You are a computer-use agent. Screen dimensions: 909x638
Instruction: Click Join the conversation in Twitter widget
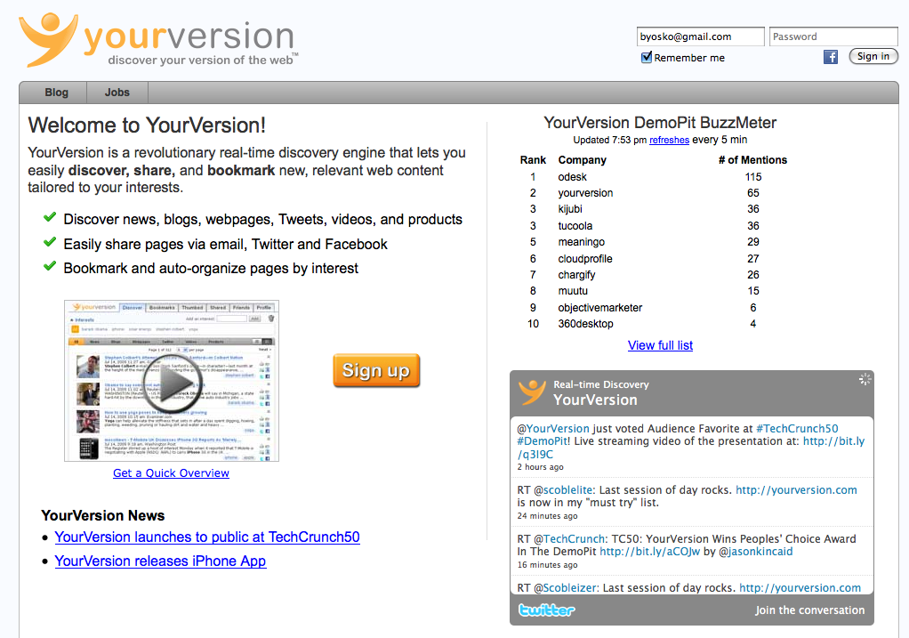[809, 610]
